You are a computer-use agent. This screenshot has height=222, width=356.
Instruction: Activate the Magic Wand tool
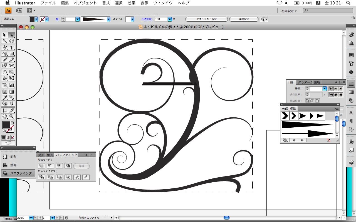click(4, 41)
